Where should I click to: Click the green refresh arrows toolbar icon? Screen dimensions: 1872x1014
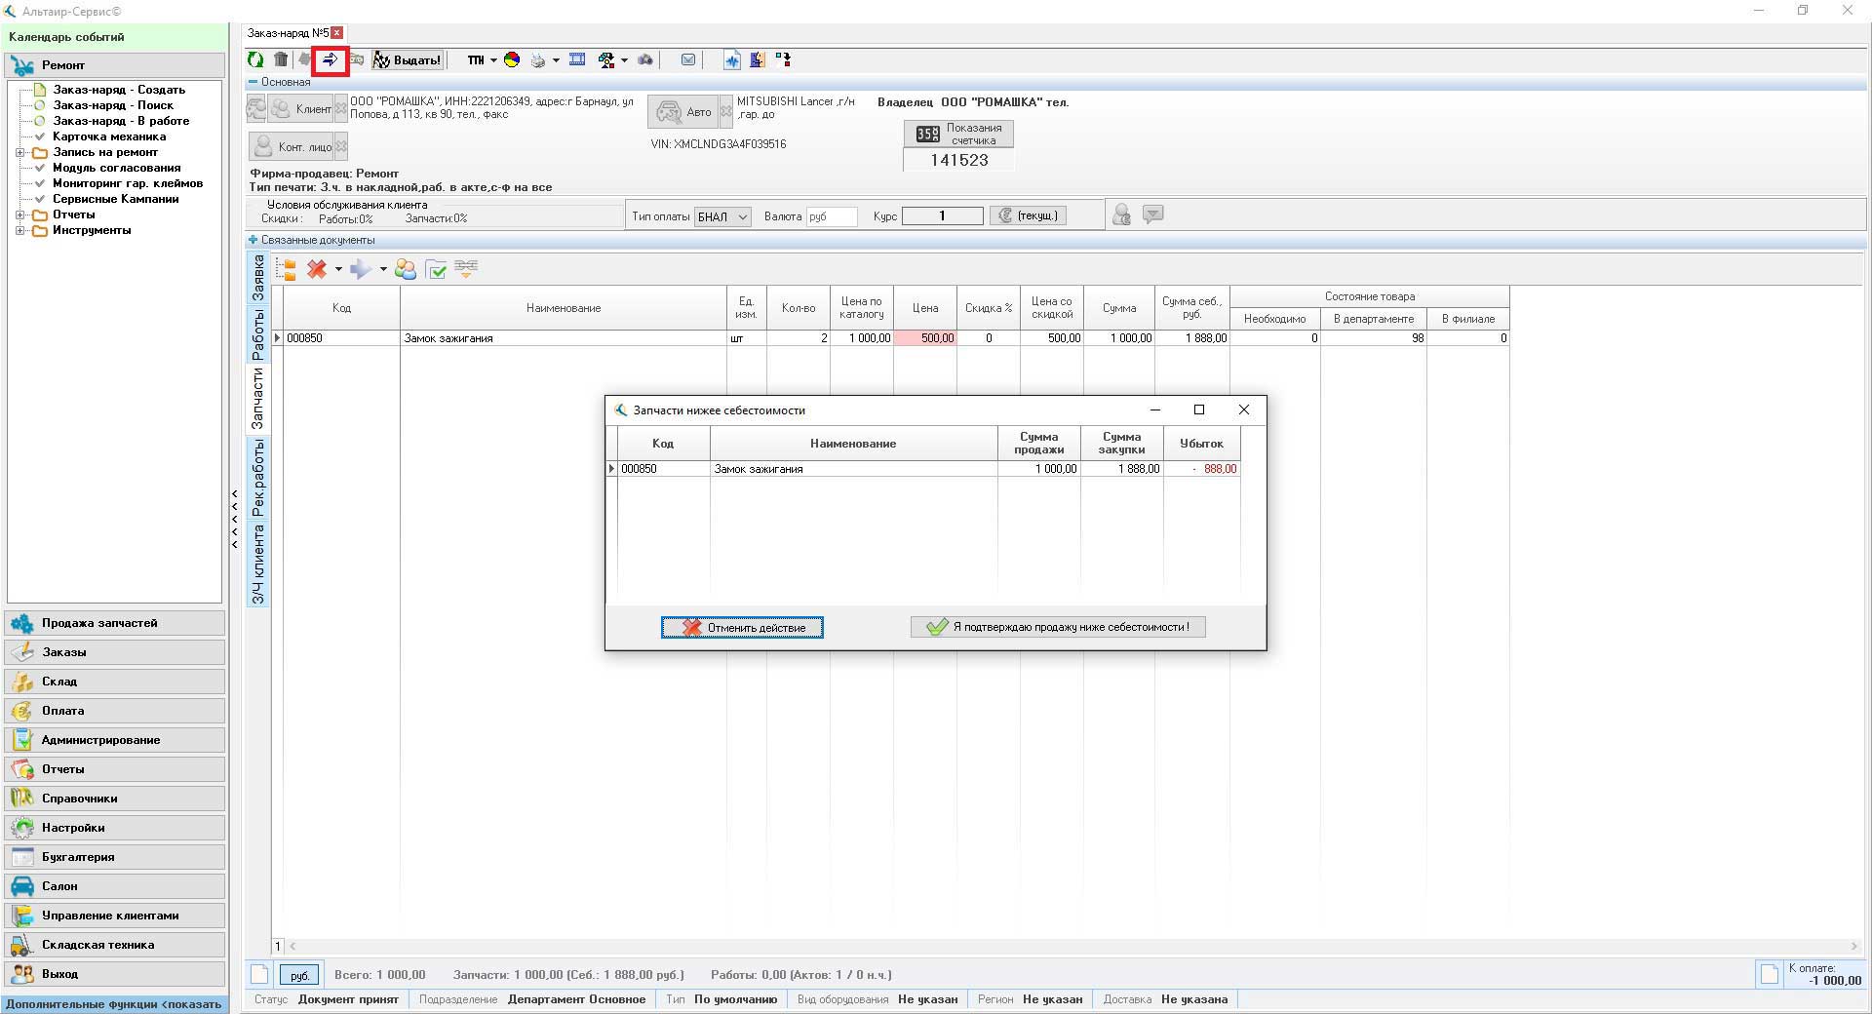tap(255, 60)
